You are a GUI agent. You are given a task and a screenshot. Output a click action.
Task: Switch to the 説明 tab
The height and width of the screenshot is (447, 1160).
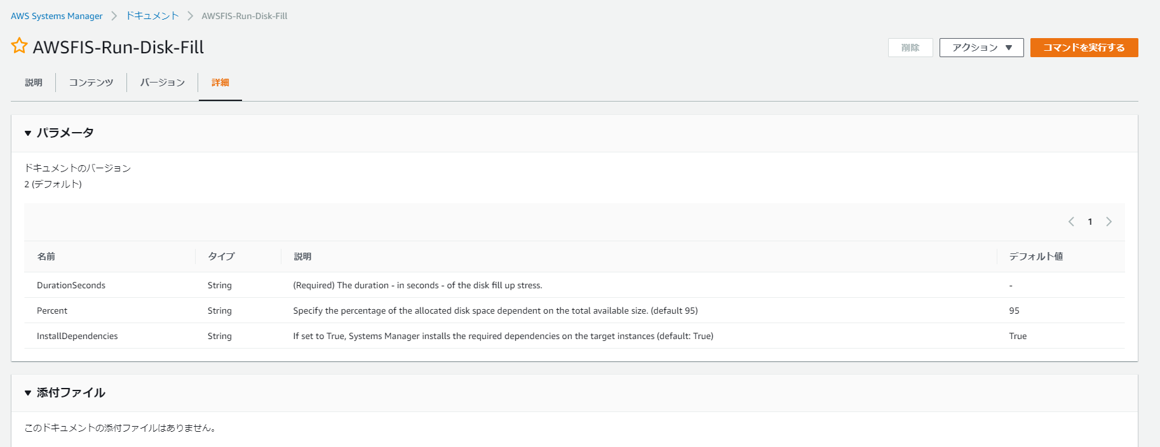point(34,83)
